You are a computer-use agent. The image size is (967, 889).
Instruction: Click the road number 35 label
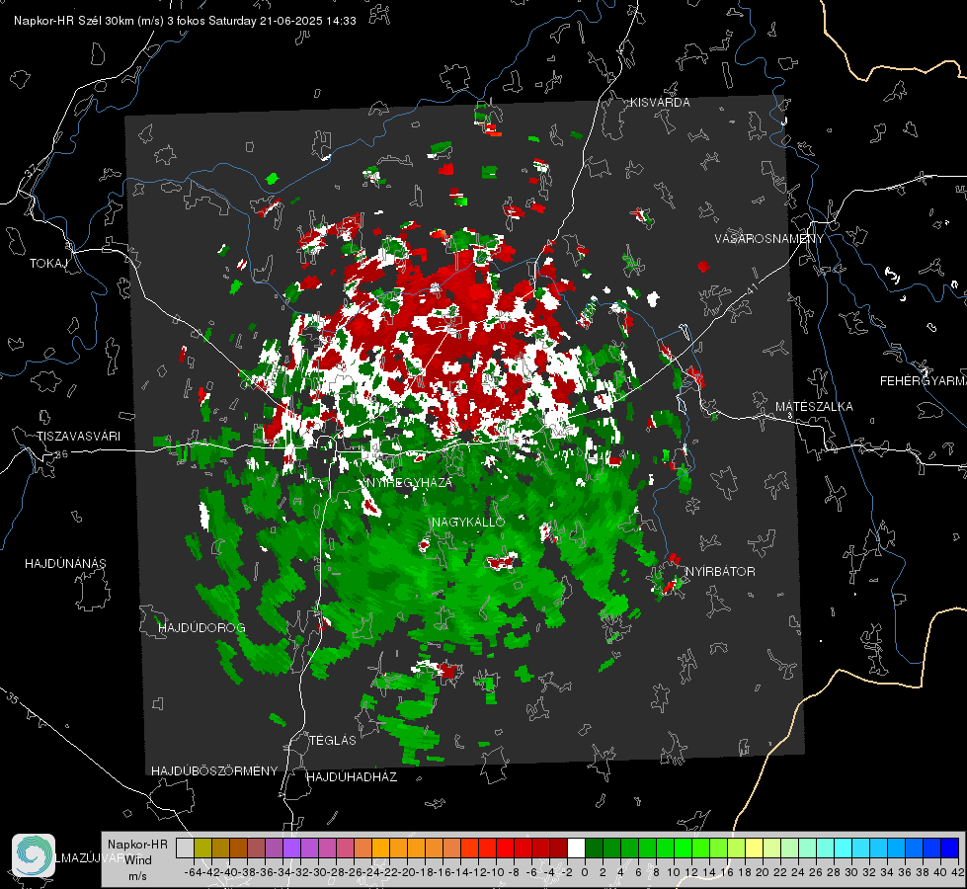point(13,698)
